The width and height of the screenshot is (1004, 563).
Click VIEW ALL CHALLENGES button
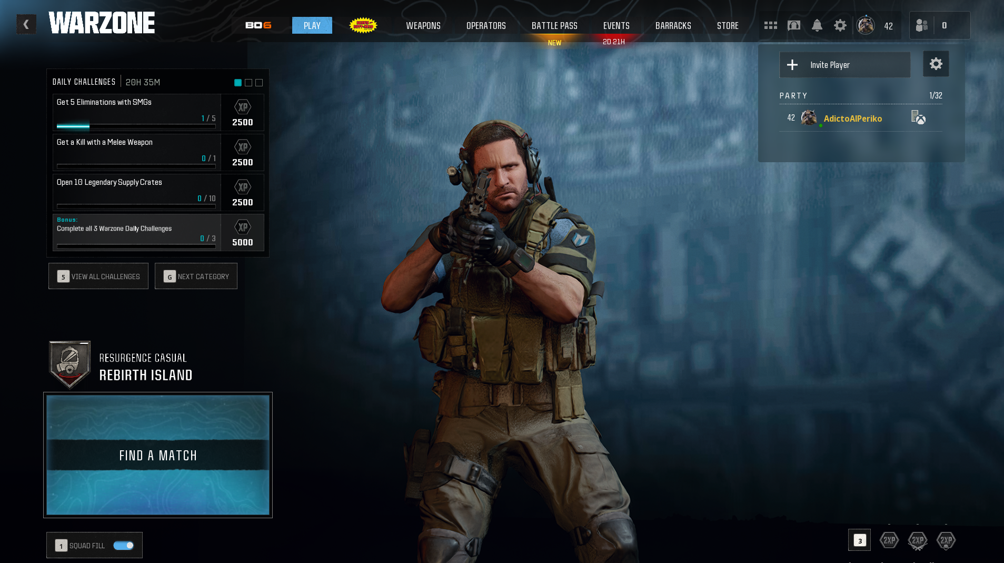pyautogui.click(x=98, y=276)
